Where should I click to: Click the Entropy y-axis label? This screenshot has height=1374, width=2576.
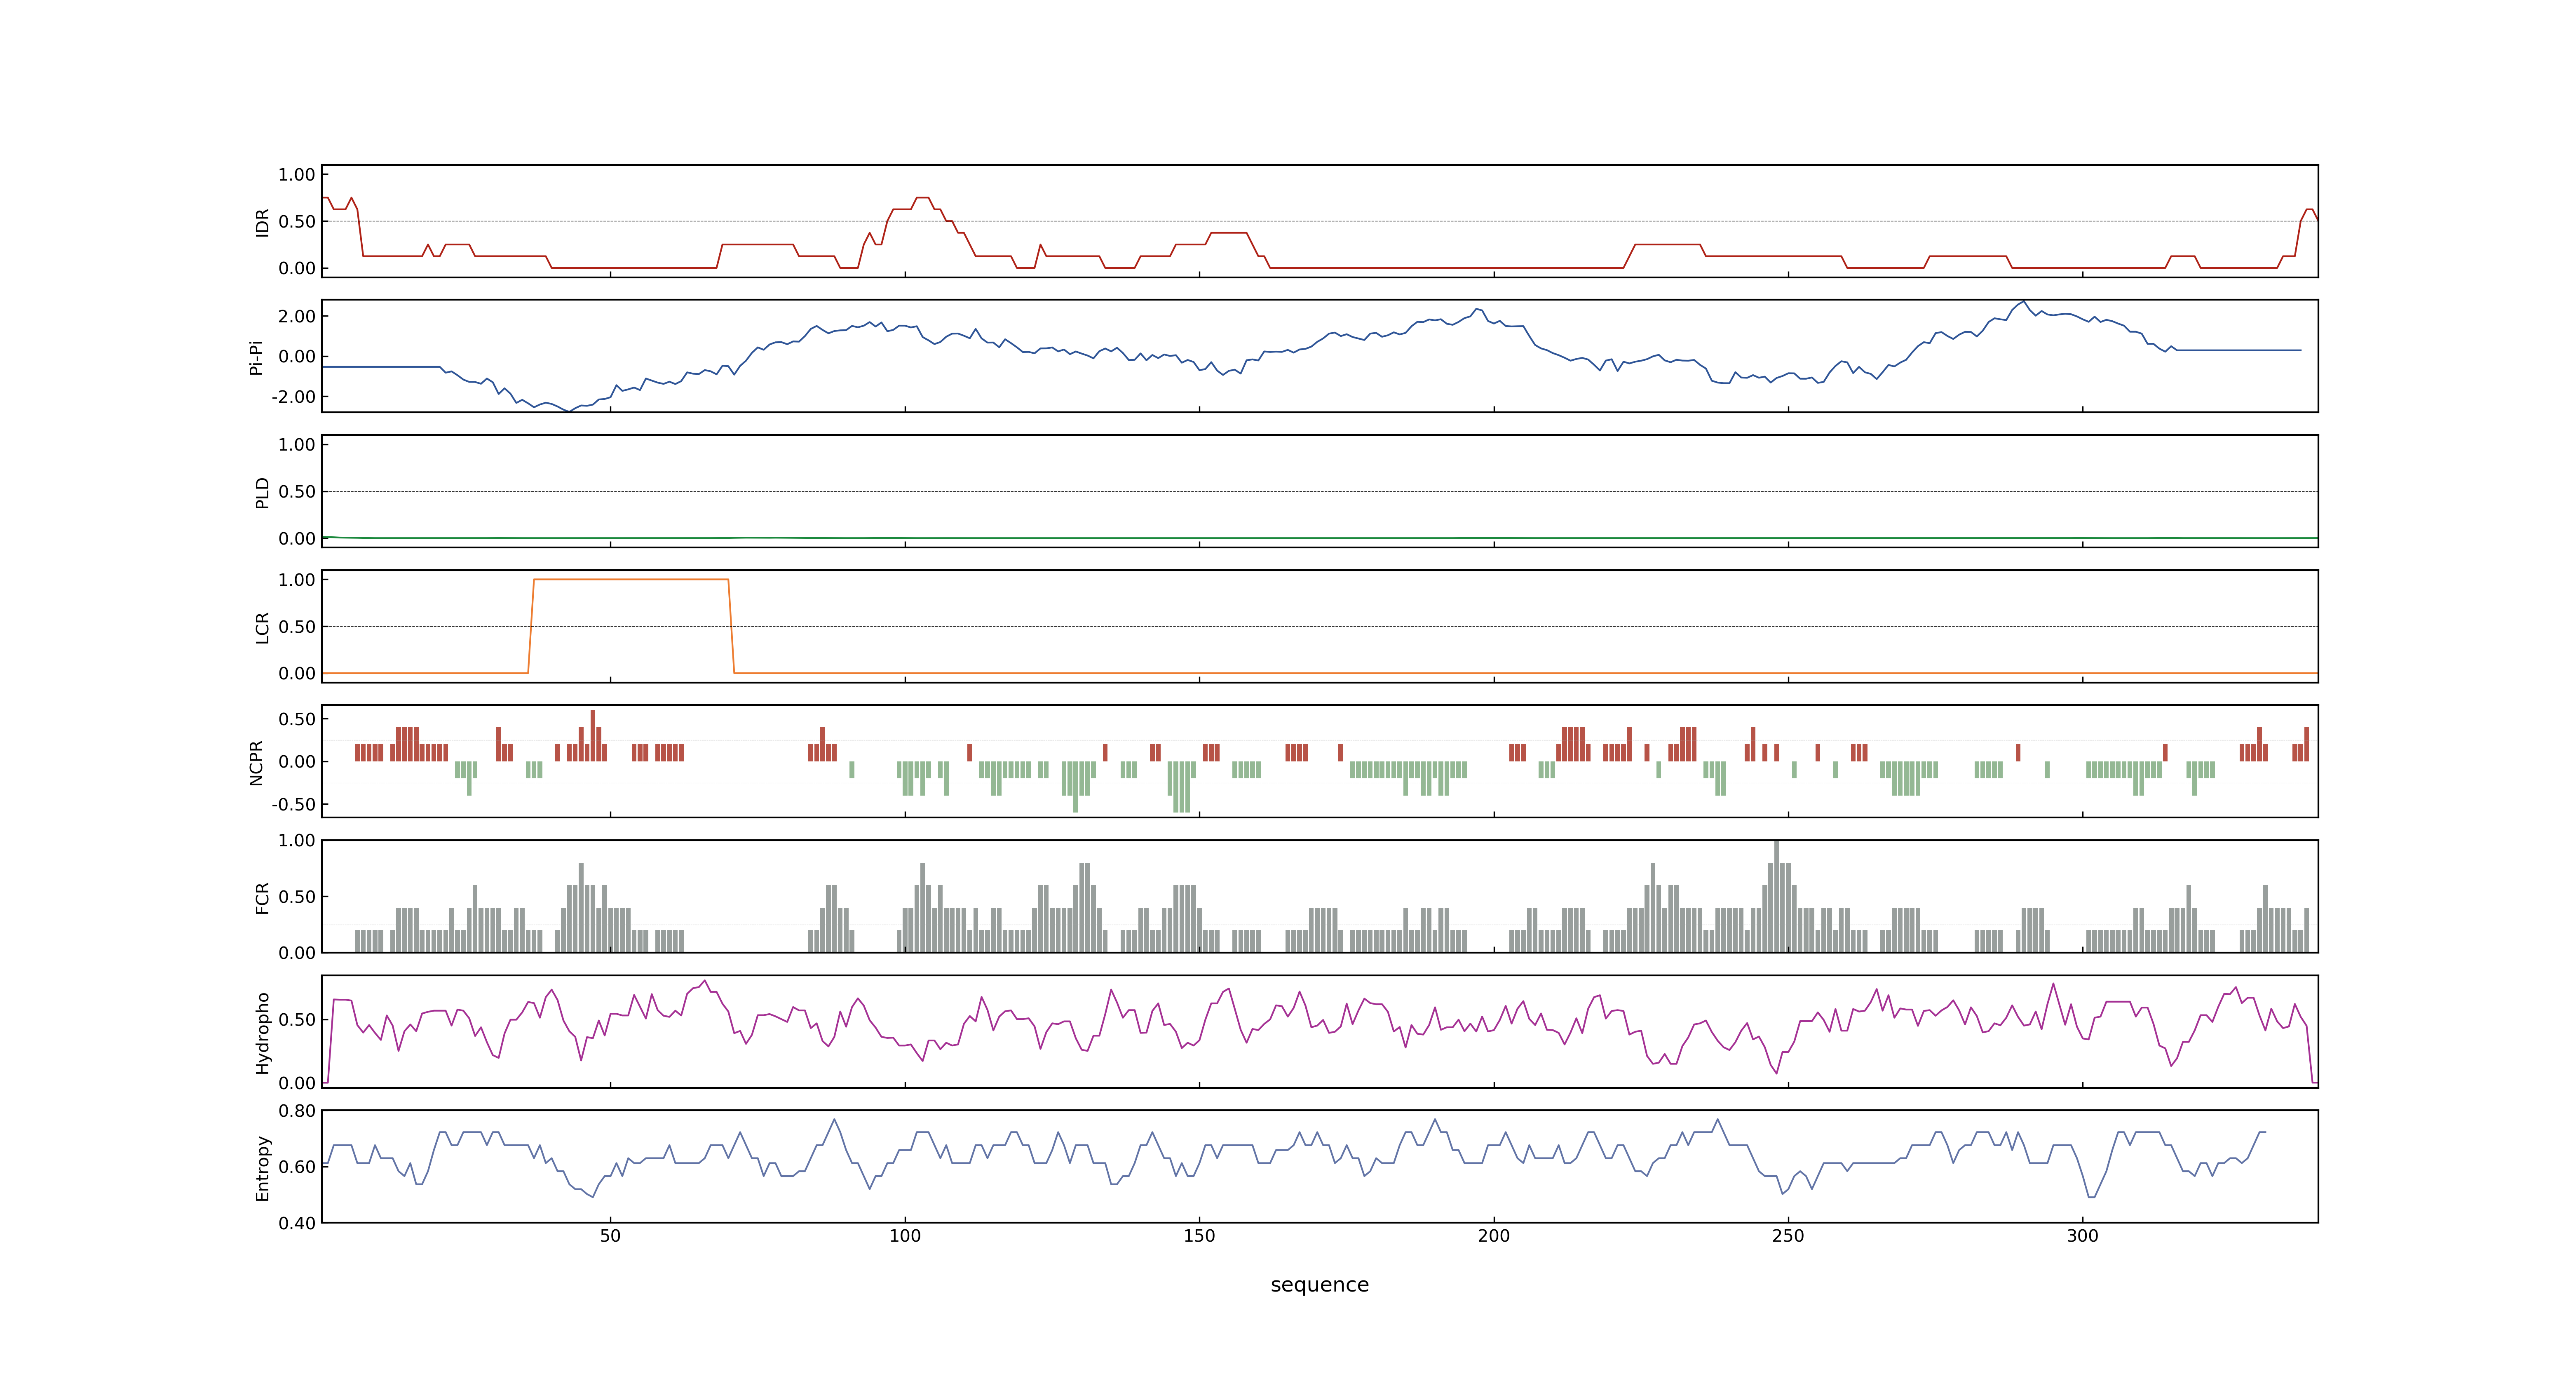[x=262, y=1168]
